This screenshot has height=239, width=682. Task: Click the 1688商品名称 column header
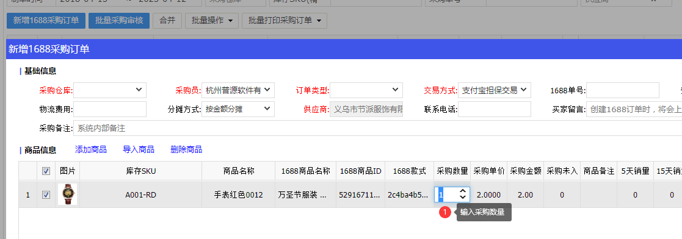point(306,171)
